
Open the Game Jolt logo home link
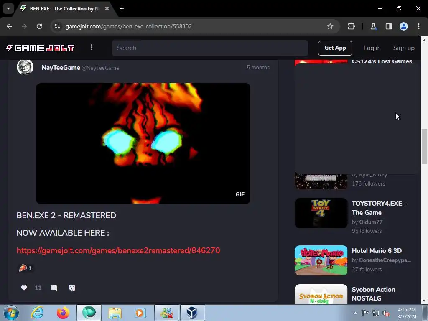[x=41, y=48]
